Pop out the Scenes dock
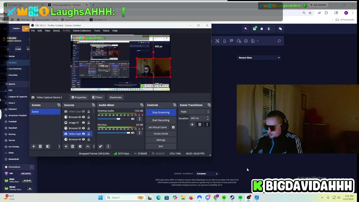The image size is (359, 202). tap(59, 105)
